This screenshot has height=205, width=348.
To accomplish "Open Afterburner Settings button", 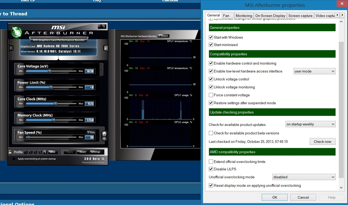I will pyautogui.click(x=95, y=152).
